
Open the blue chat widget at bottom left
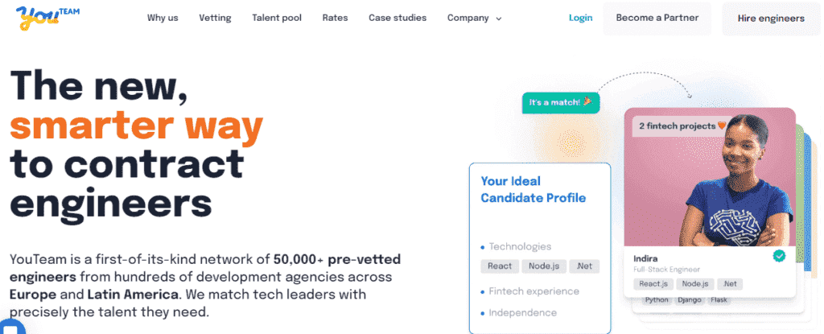tap(11, 328)
